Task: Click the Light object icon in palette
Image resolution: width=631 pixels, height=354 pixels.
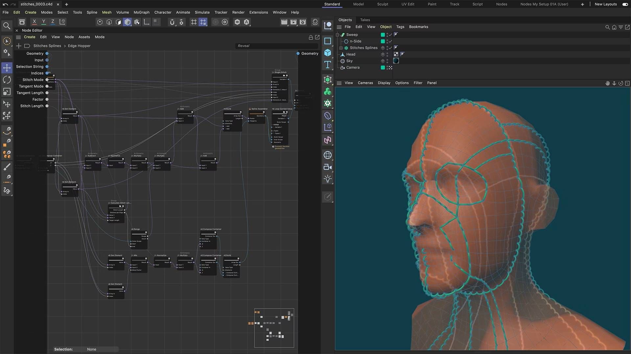Action: tap(328, 179)
